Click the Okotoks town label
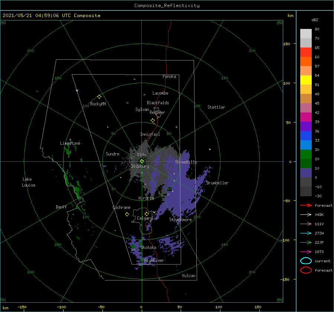The image size is (334, 312). tap(148, 247)
